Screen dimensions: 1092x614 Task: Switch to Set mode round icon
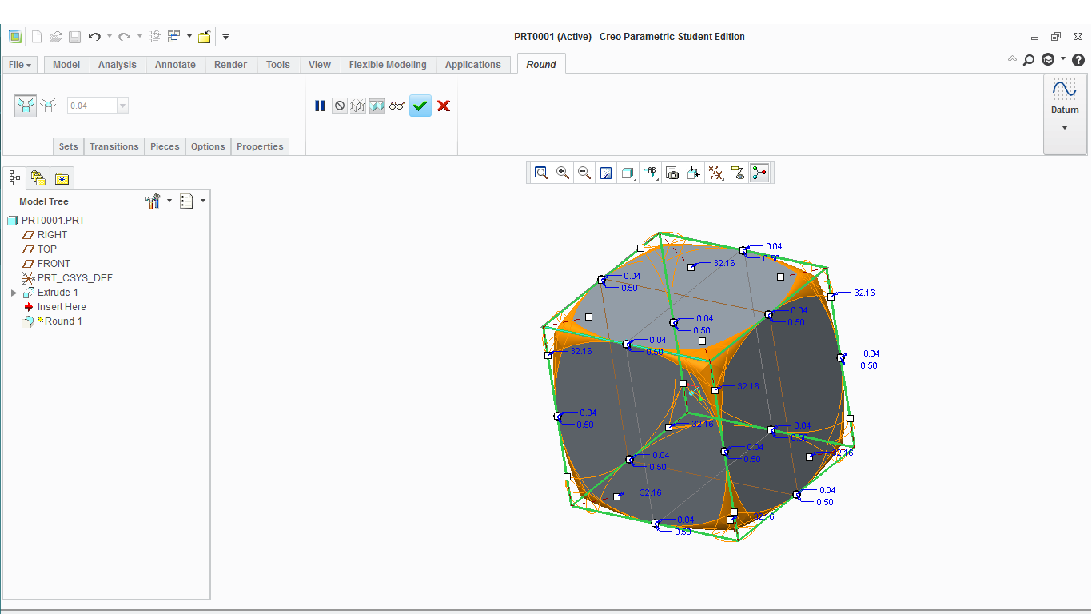point(26,106)
